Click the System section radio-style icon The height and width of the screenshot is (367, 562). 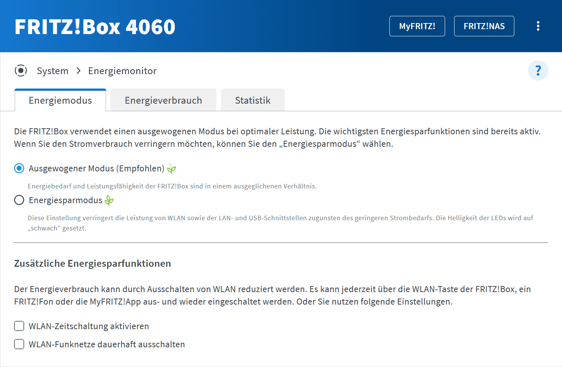[x=21, y=71]
